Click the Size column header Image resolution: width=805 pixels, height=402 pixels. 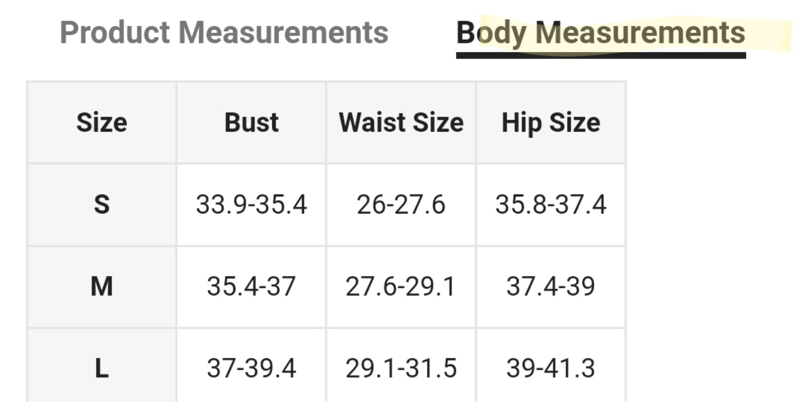[x=102, y=123]
